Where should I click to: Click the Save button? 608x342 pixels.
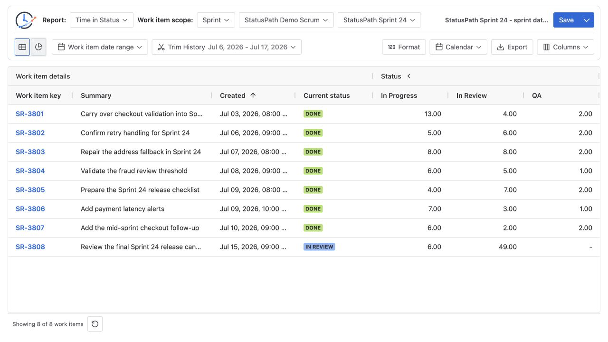tap(567, 20)
